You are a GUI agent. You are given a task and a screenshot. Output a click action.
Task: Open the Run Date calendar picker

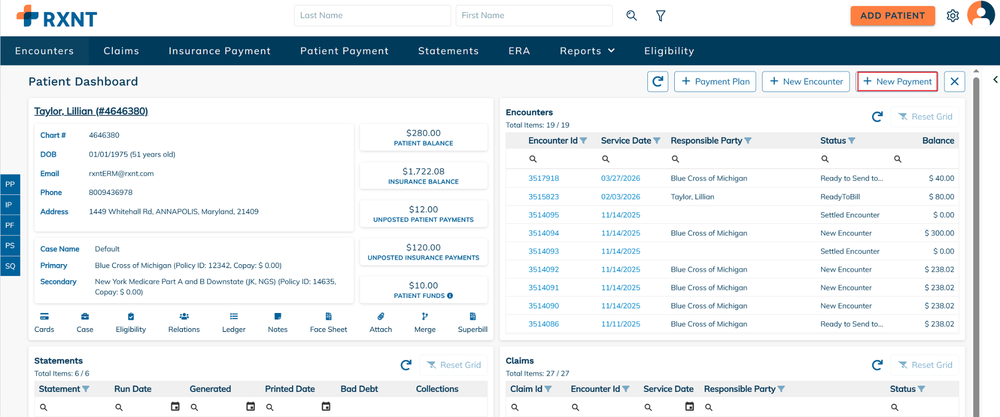(175, 406)
